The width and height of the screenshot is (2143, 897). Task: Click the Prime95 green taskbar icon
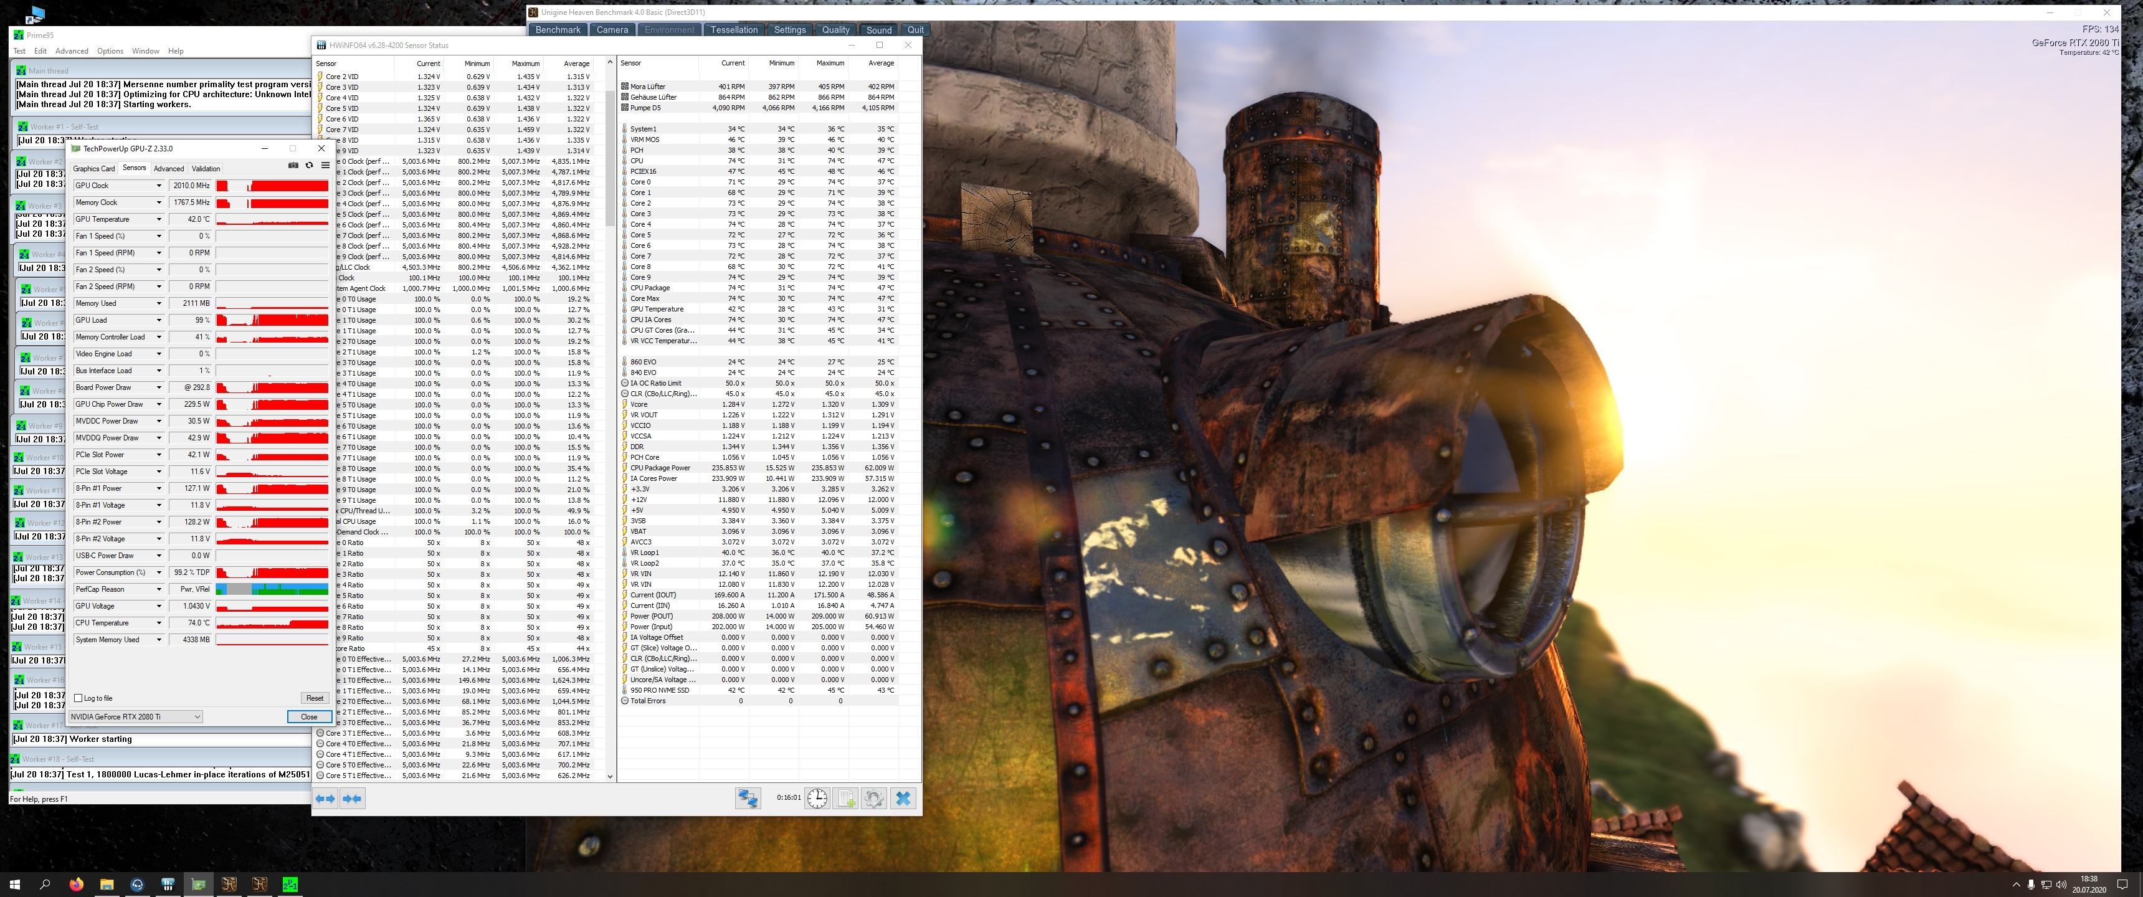[x=290, y=885]
